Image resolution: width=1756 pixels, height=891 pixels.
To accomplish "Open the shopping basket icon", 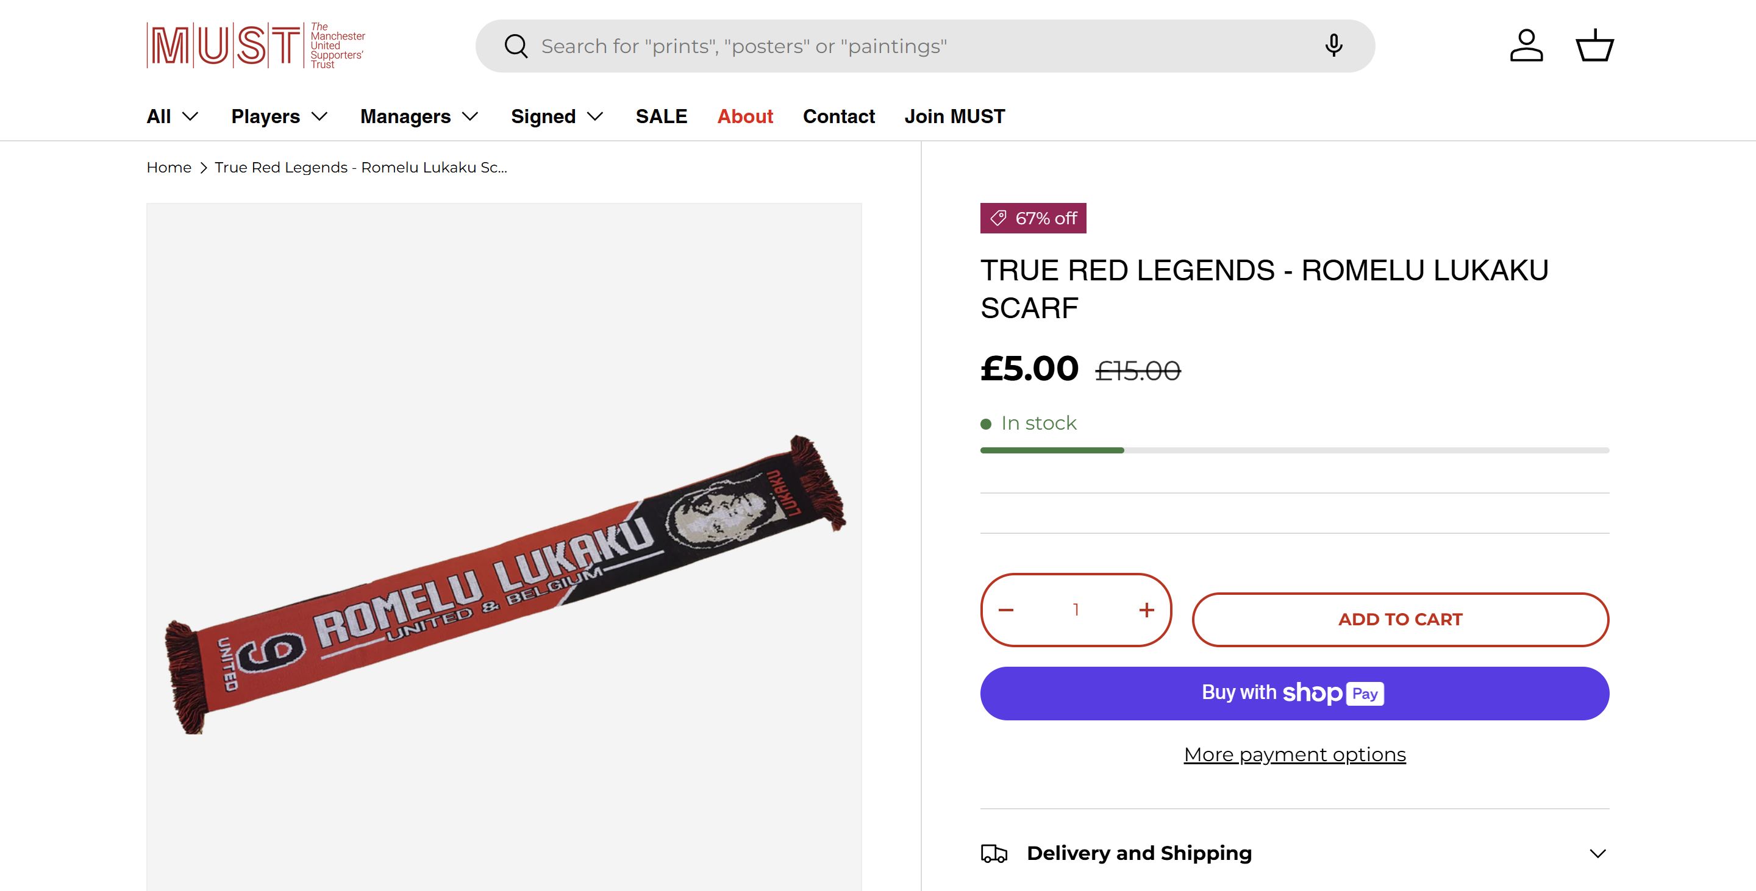I will [x=1594, y=46].
